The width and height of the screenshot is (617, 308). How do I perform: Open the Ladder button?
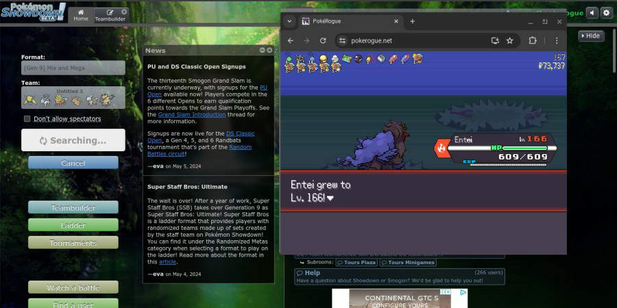click(73, 225)
